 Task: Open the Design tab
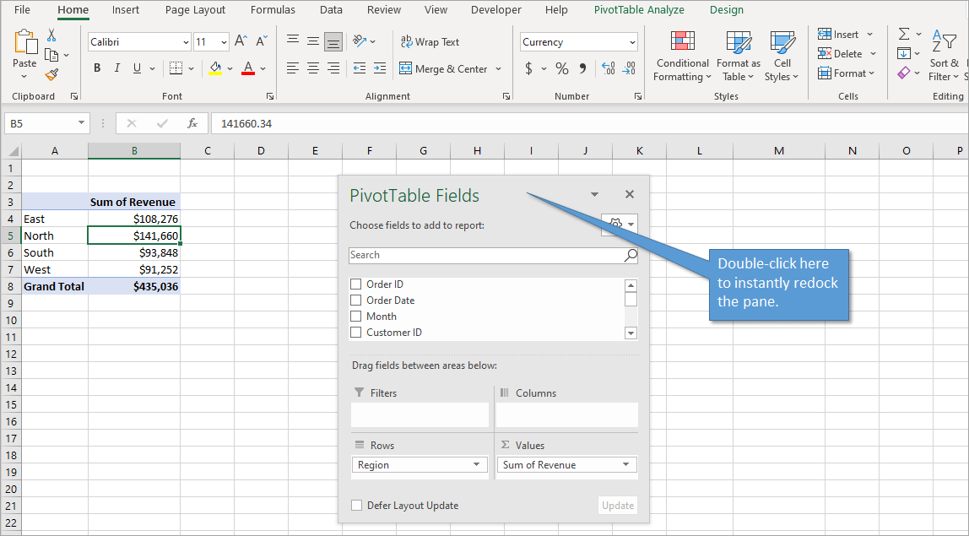727,10
